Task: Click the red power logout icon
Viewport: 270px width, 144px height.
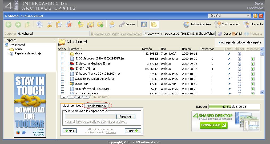Action: (x=261, y=16)
